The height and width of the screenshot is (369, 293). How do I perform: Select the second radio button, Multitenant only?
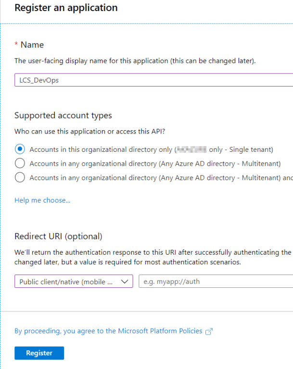(x=20, y=163)
